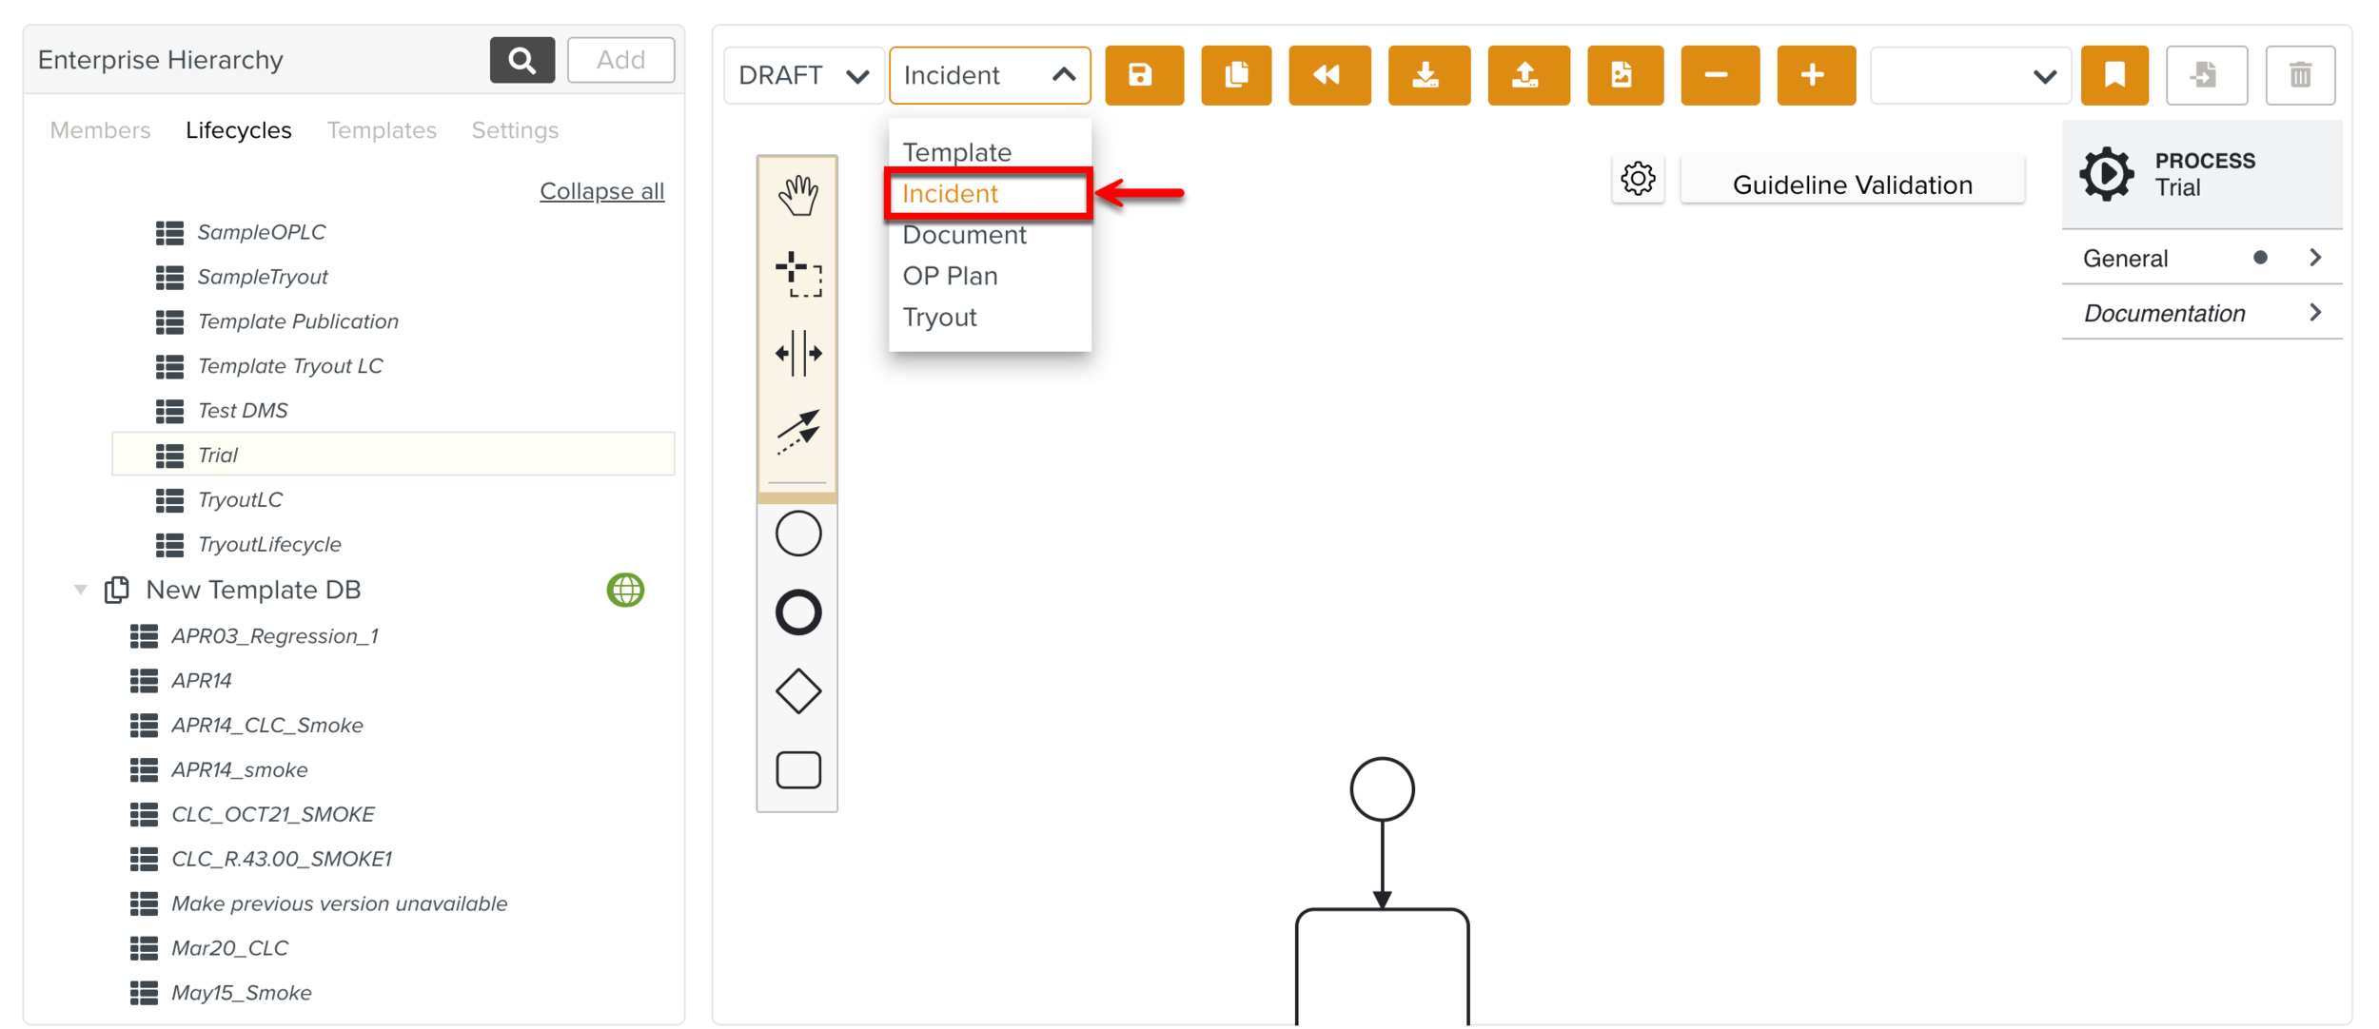Click the orange save icon

click(x=1143, y=75)
